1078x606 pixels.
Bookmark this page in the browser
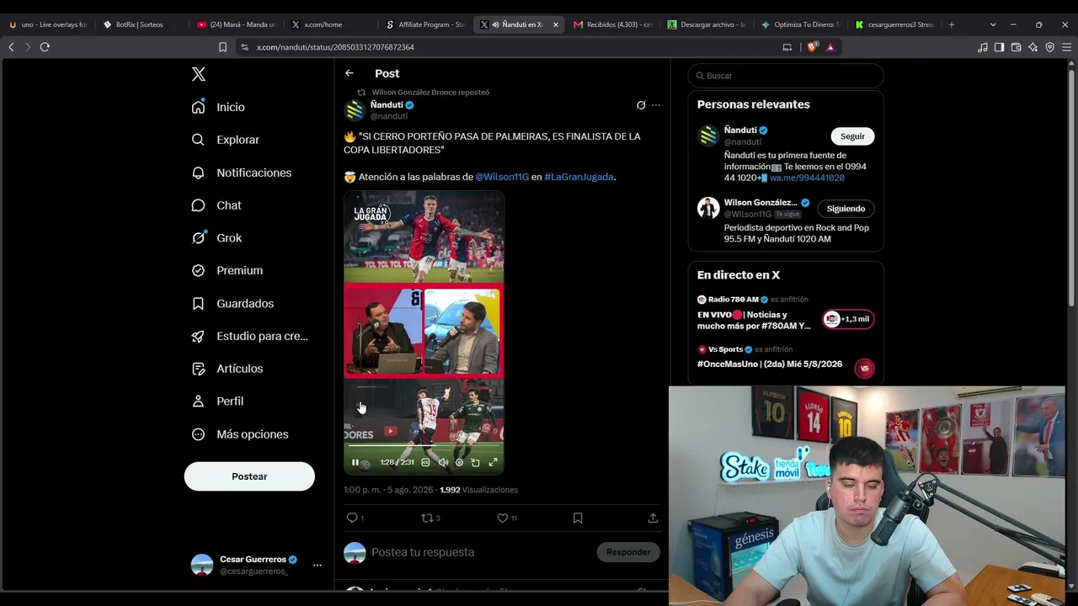click(222, 47)
